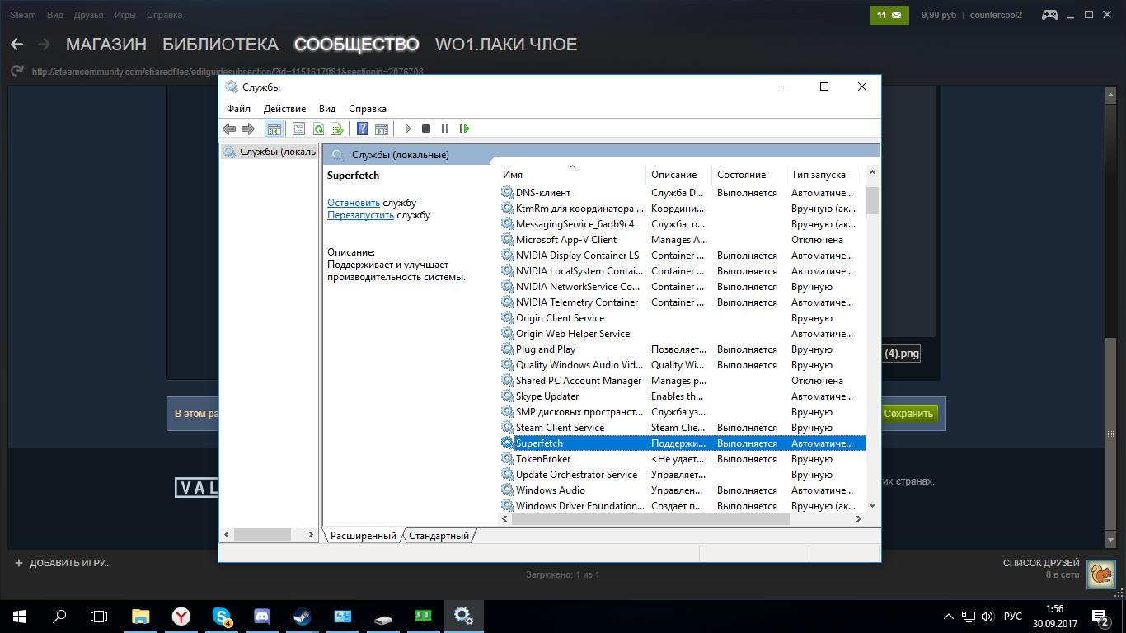Image resolution: width=1126 pixels, height=633 pixels.
Task: Click the Остановить service link
Action: coord(354,203)
